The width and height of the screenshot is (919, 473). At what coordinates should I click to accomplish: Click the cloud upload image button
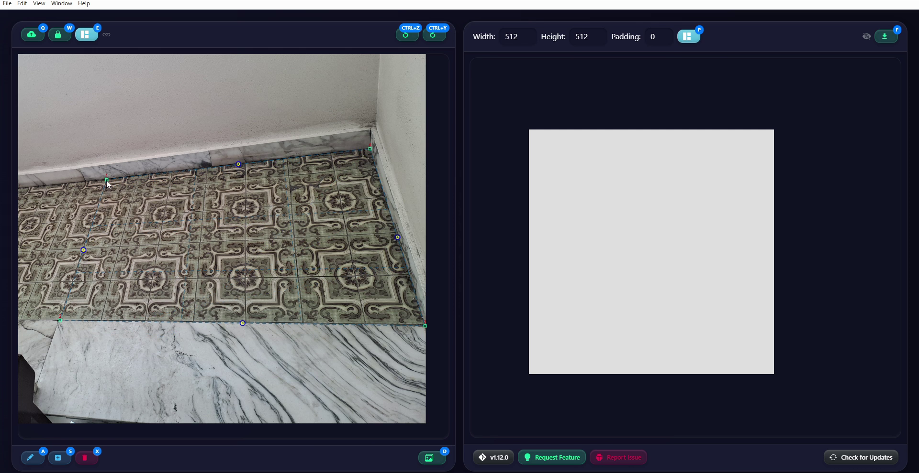point(33,34)
